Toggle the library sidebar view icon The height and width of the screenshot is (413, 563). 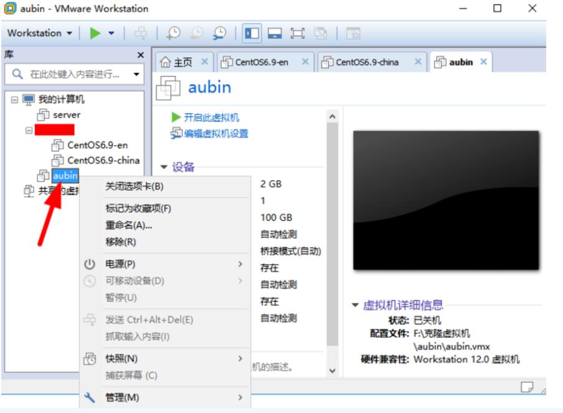[x=252, y=34]
